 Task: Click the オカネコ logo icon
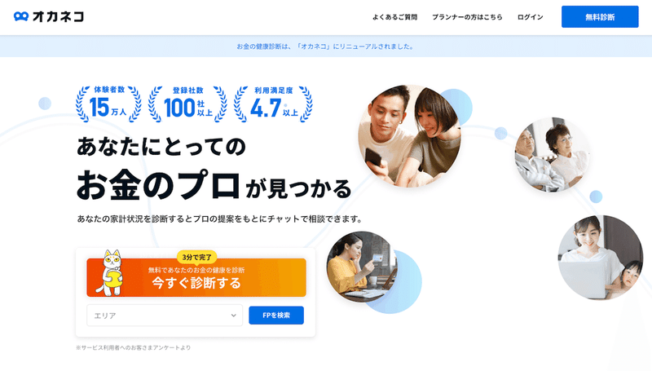(x=21, y=16)
